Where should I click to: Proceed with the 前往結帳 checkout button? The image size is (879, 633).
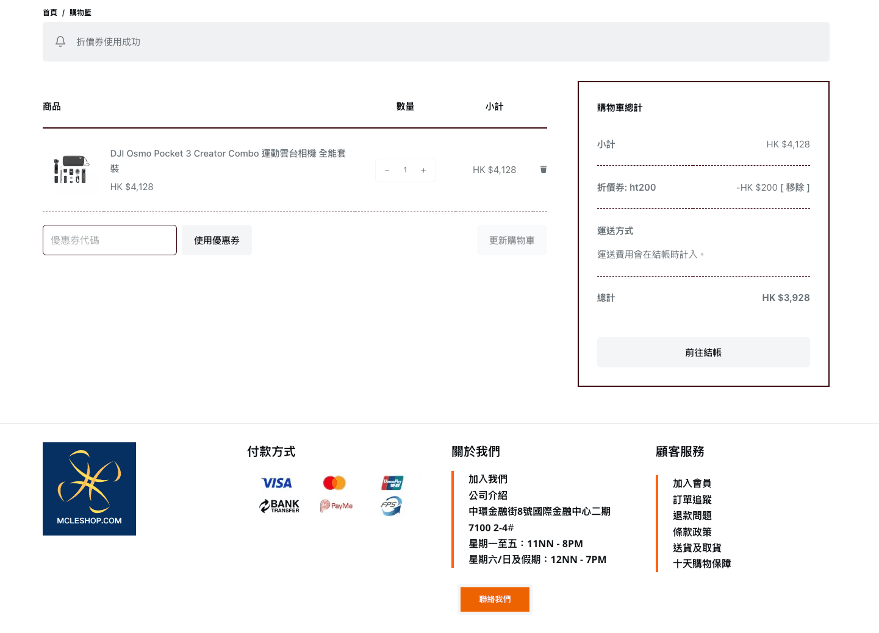(703, 352)
